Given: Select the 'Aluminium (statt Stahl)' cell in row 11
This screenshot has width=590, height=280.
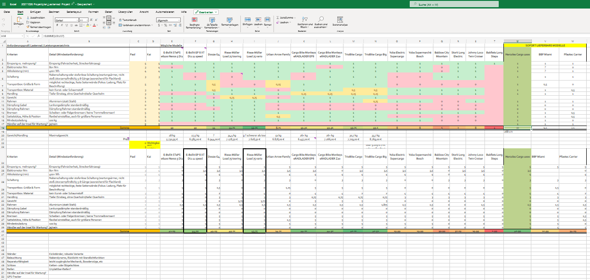Looking at the screenshot, I should (x=88, y=101).
